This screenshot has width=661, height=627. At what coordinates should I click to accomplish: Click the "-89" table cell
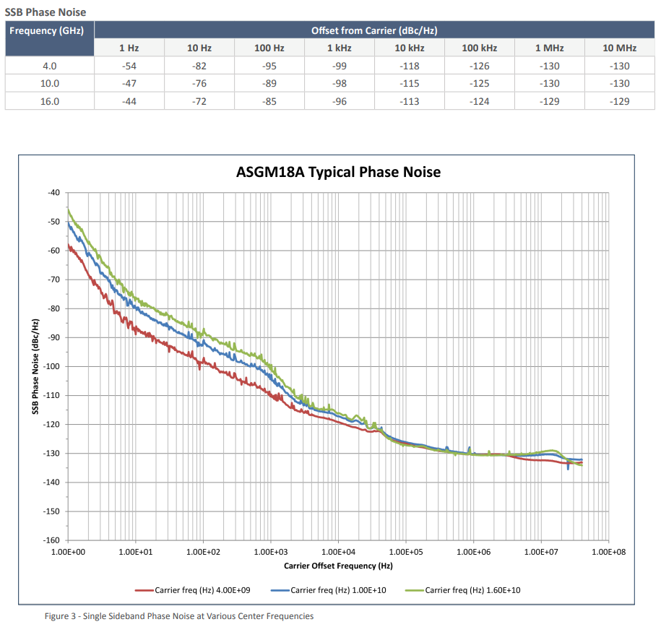click(x=269, y=84)
